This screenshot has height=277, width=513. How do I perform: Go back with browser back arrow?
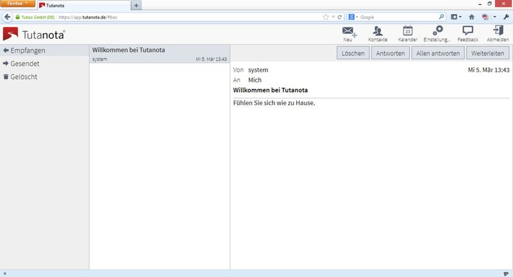point(7,17)
